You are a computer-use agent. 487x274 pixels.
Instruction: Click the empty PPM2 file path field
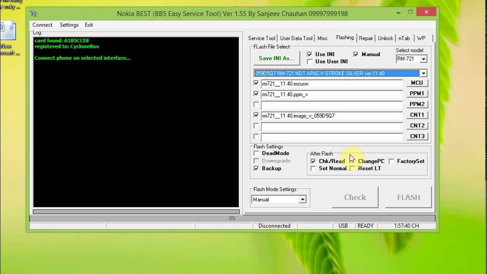tap(332, 105)
